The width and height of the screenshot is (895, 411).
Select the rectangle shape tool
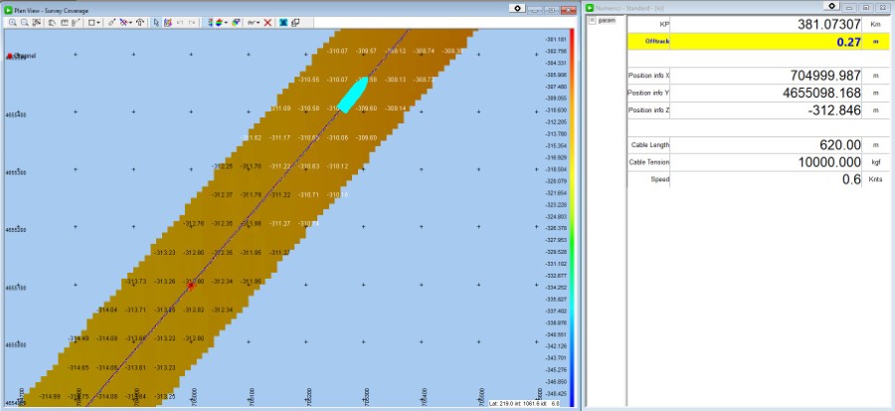(91, 23)
